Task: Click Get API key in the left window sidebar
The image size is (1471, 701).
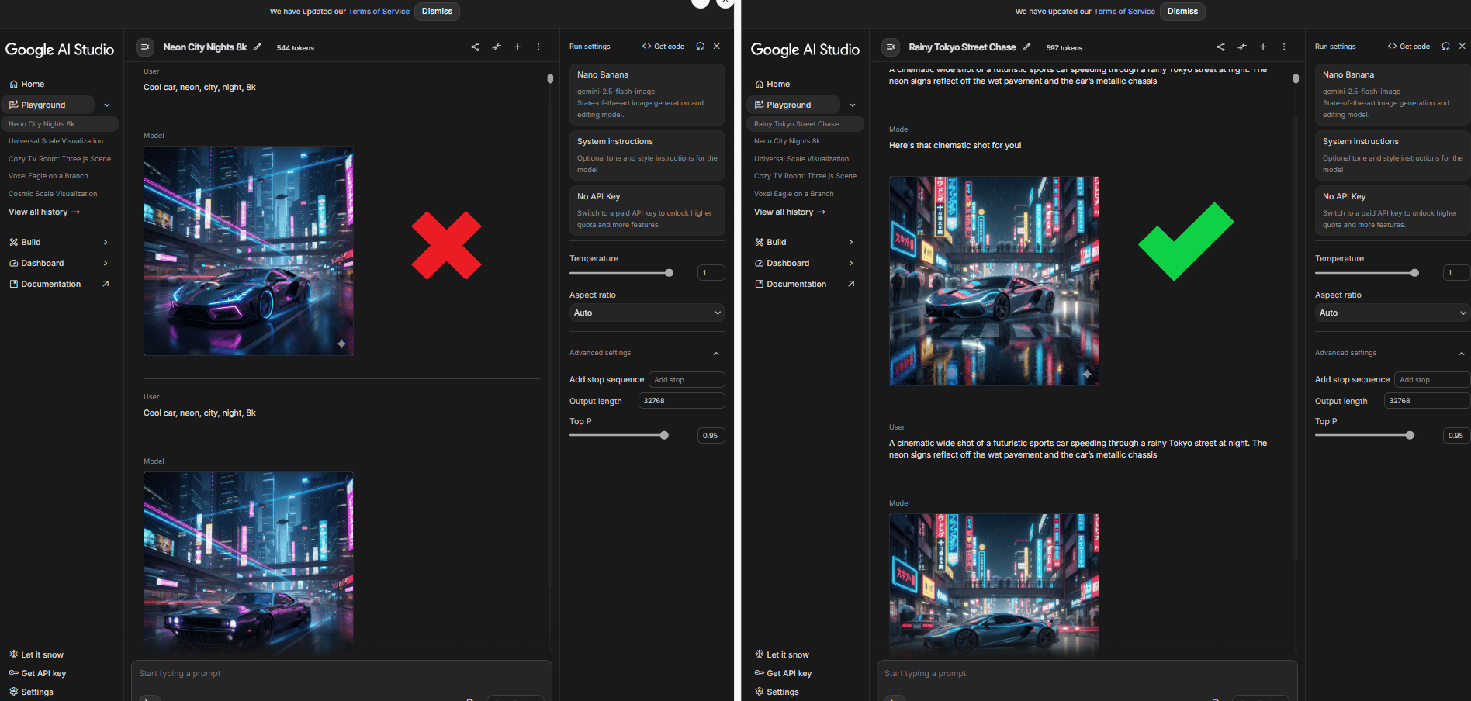Action: pyautogui.click(x=37, y=673)
